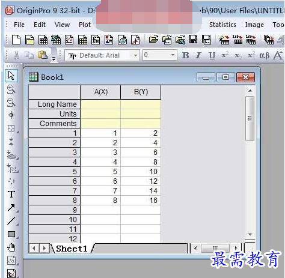Select column header A(X)
Viewport: 285px width, 278px height.
(x=100, y=92)
